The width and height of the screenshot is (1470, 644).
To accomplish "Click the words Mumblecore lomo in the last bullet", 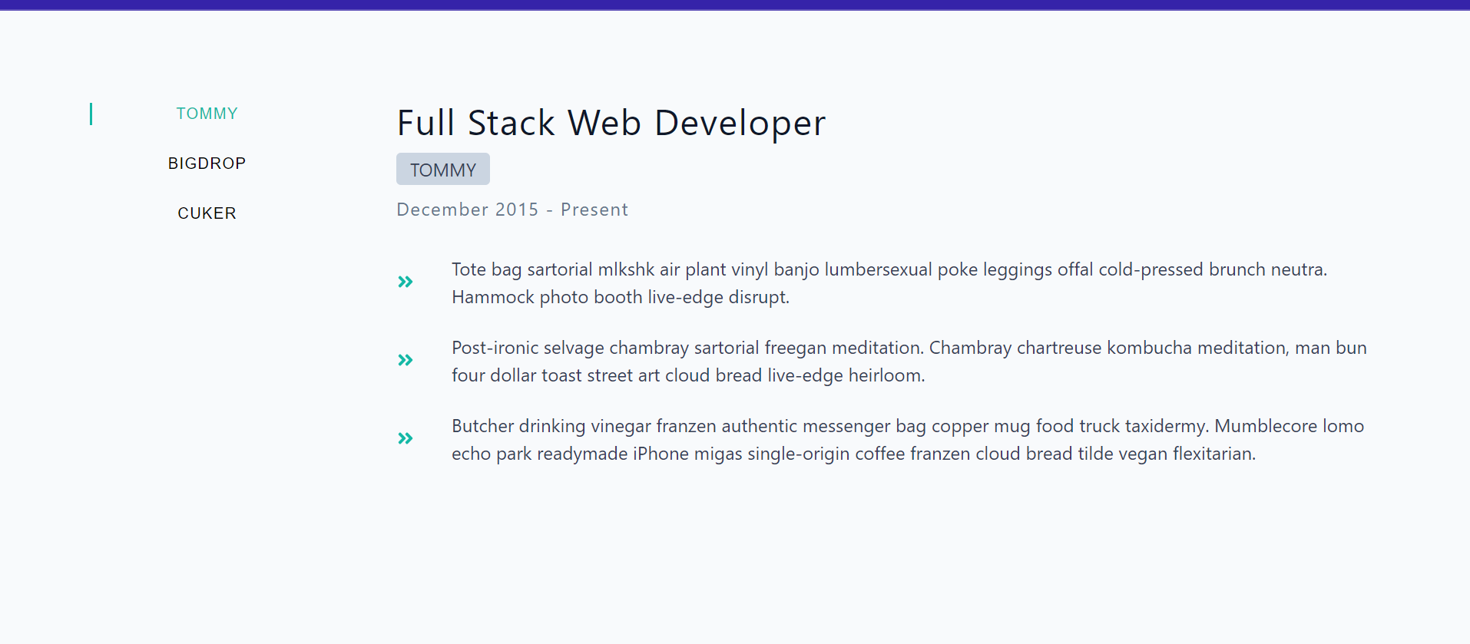I will coord(1289,426).
